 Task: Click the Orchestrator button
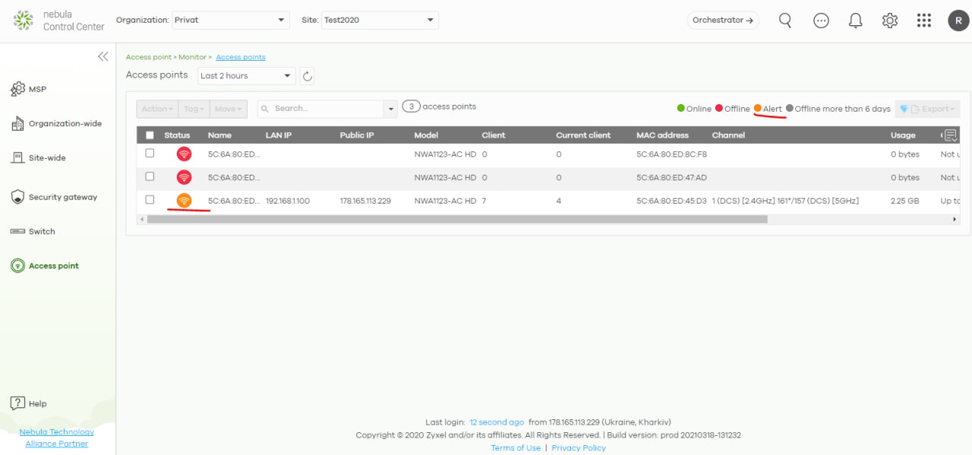click(723, 21)
